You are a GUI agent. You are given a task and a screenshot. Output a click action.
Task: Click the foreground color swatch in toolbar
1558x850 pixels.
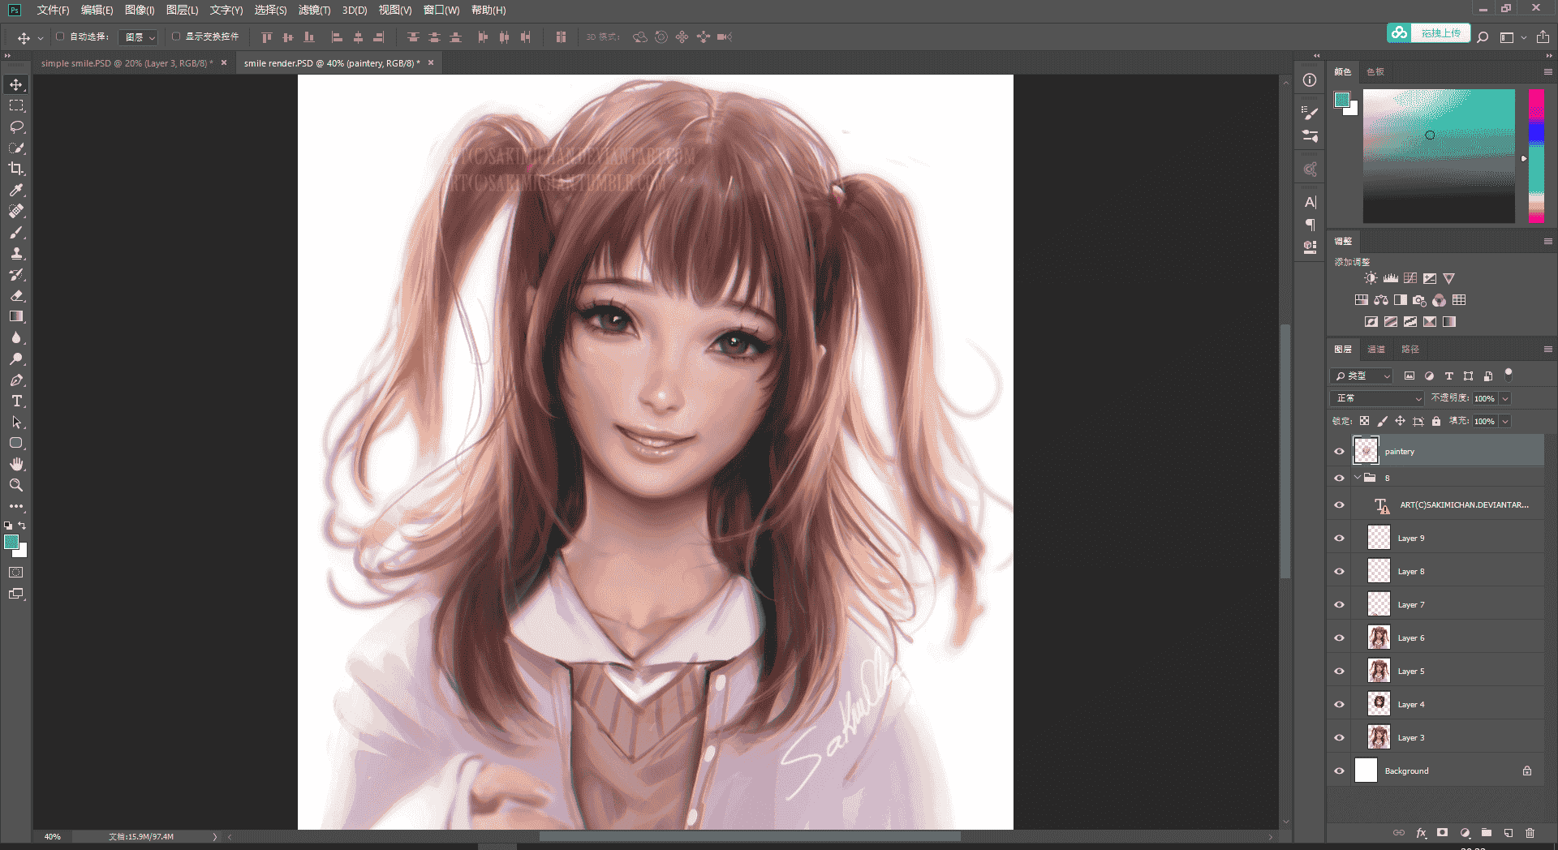point(11,543)
